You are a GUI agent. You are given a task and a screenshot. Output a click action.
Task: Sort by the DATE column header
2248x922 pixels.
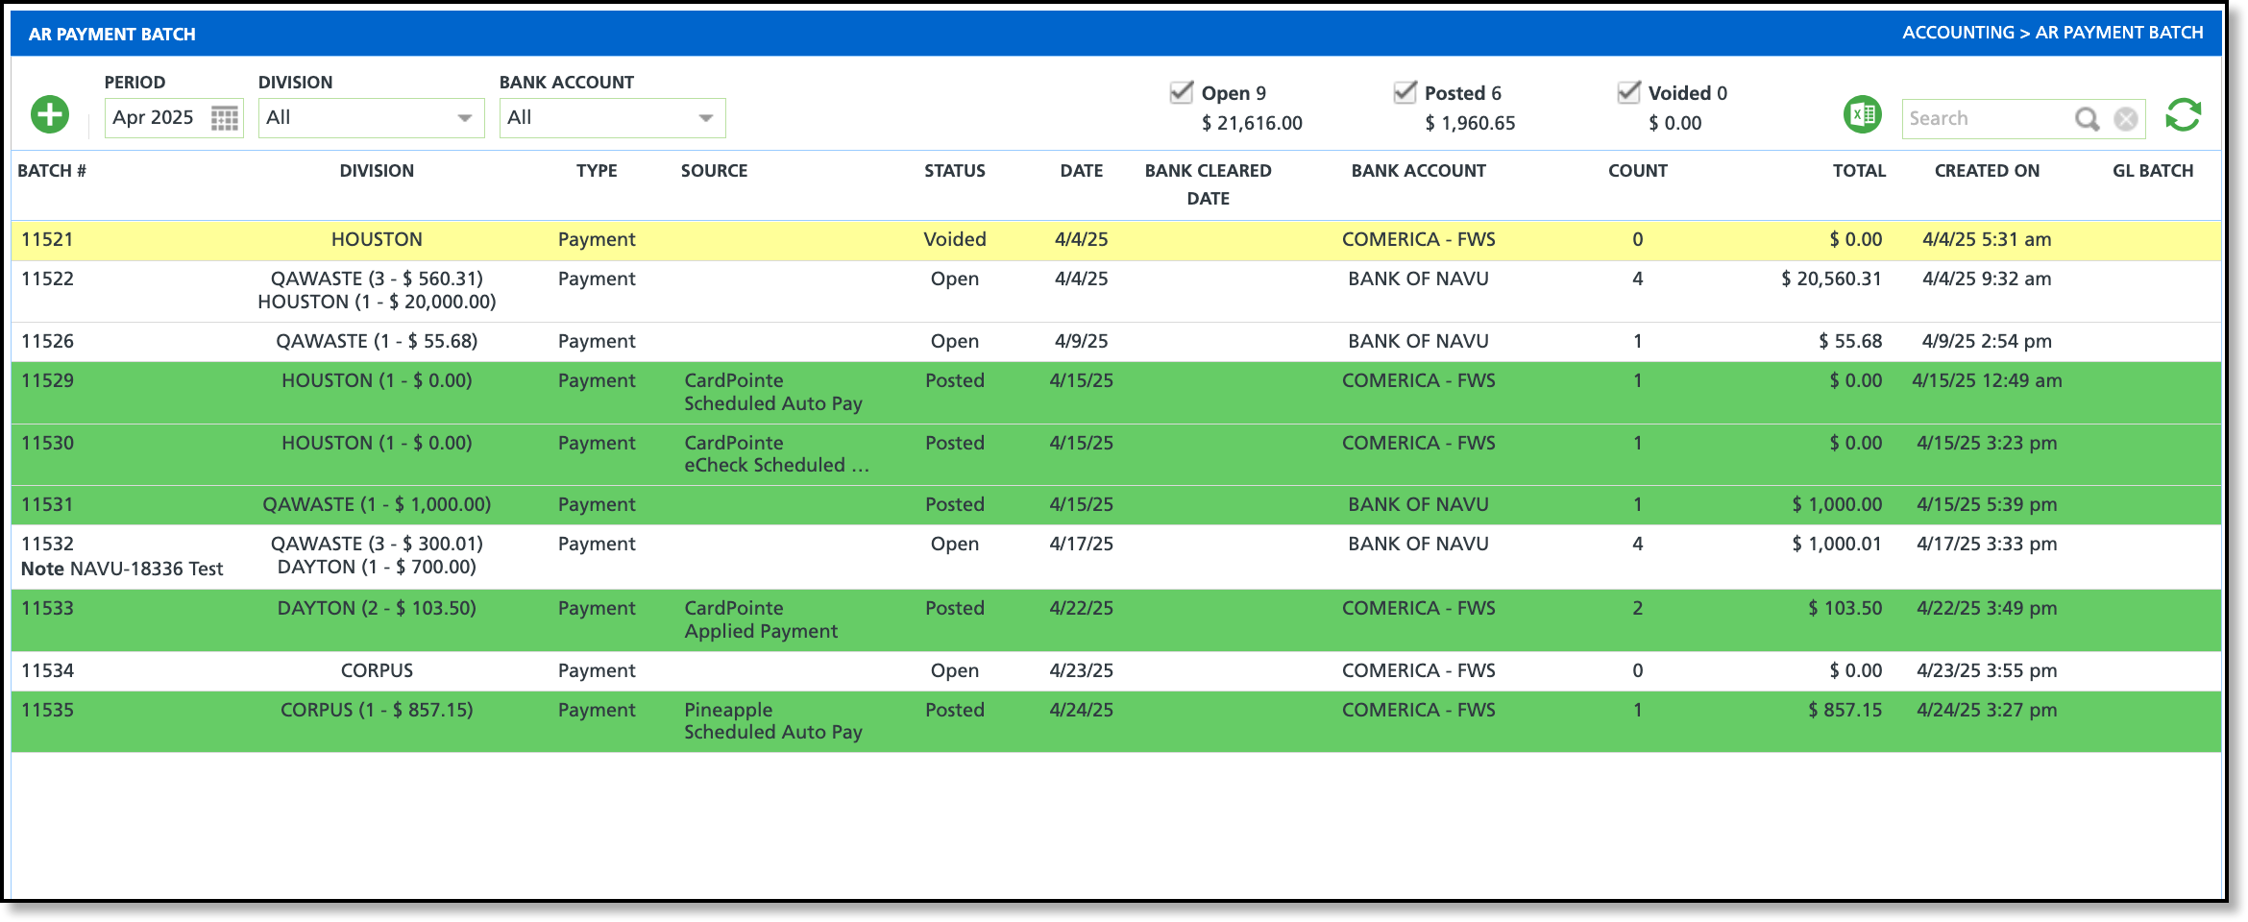coord(1082,171)
